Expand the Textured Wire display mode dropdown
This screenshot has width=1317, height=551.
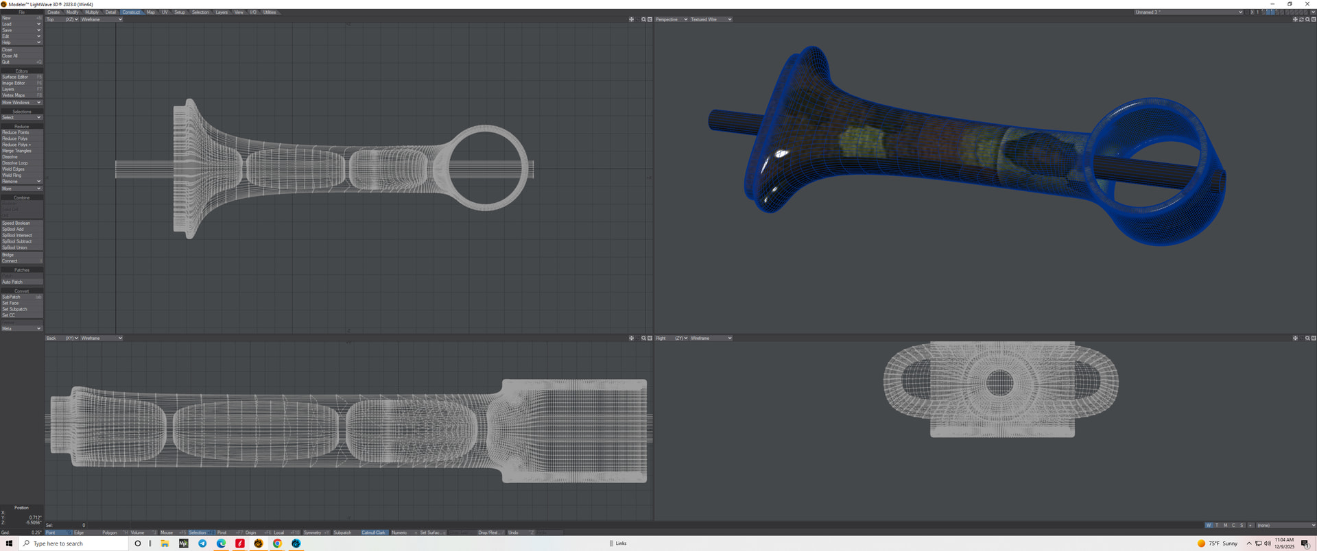711,19
